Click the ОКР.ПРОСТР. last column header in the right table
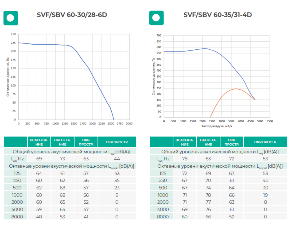The width and height of the screenshot is (291, 228). pyautogui.click(x=265, y=142)
